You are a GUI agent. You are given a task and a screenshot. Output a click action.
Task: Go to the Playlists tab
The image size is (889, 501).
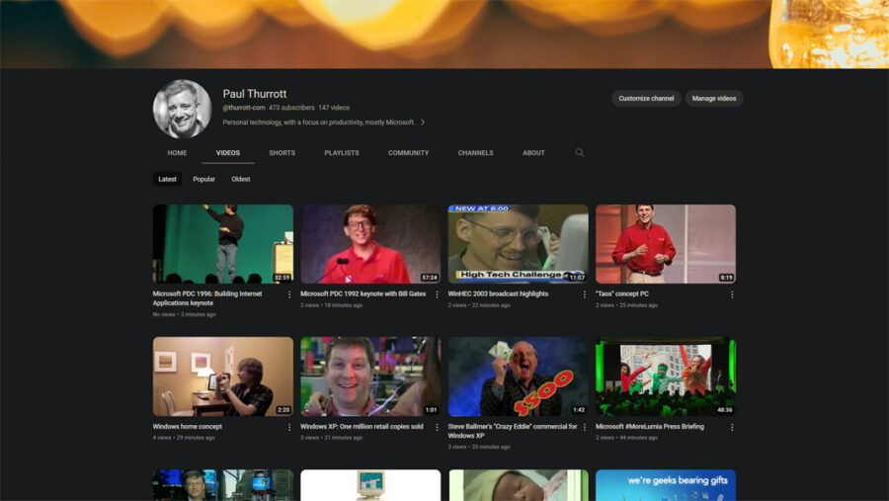(x=342, y=152)
